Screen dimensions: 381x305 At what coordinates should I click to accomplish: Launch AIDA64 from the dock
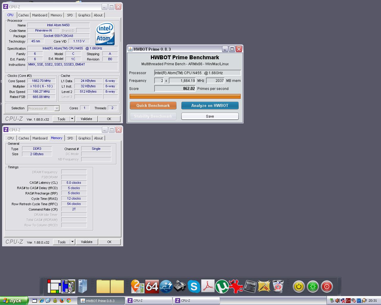(152, 287)
